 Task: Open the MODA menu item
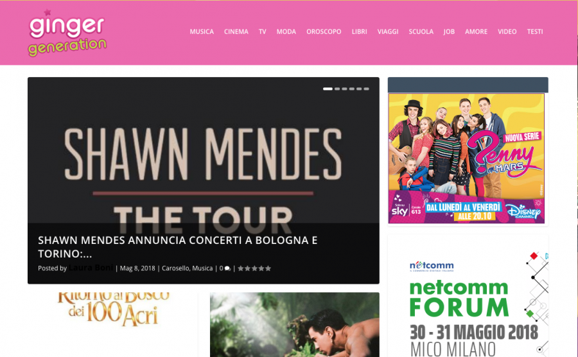click(286, 31)
